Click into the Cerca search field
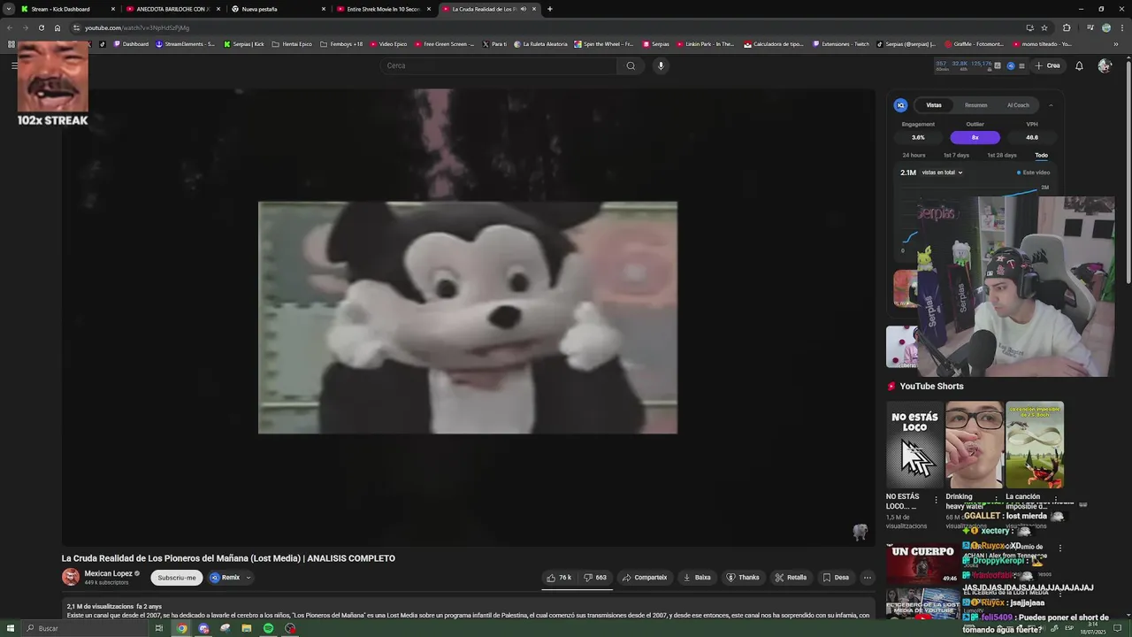 tap(500, 65)
